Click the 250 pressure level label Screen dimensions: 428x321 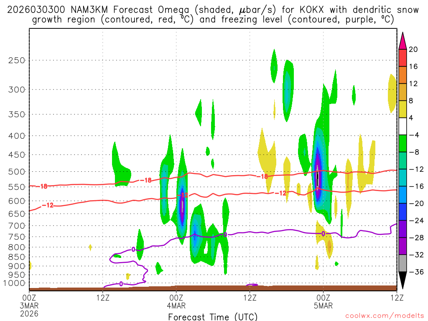point(17,60)
